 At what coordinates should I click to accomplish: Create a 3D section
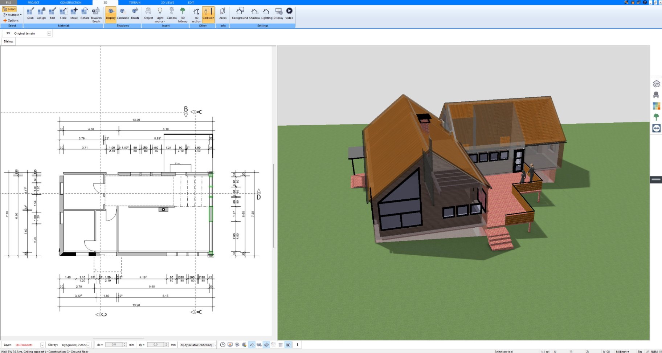click(196, 15)
